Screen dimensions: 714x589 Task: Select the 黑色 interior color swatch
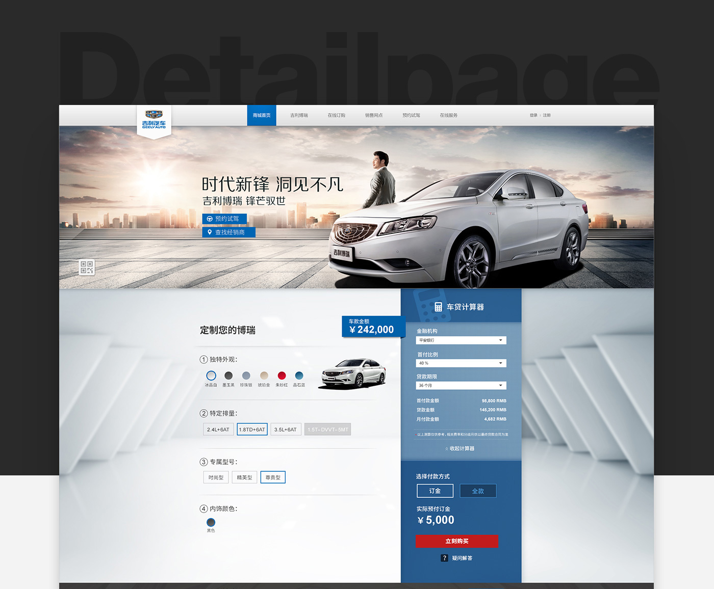point(211,522)
